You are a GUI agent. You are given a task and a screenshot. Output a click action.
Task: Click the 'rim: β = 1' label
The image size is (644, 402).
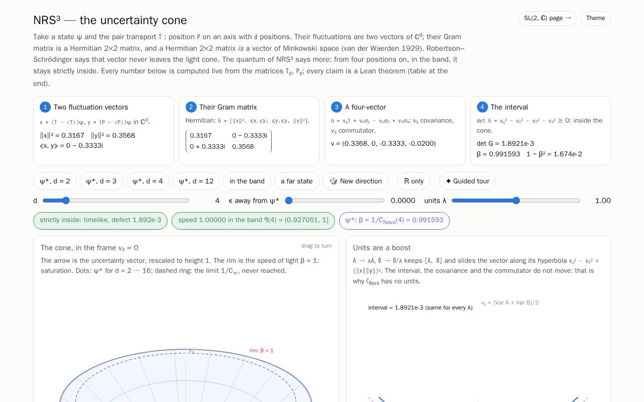(x=262, y=350)
